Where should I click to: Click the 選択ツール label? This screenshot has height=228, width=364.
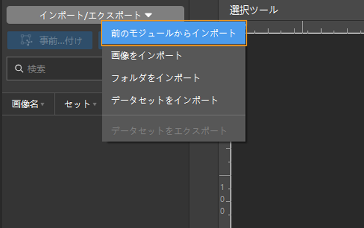(x=254, y=10)
